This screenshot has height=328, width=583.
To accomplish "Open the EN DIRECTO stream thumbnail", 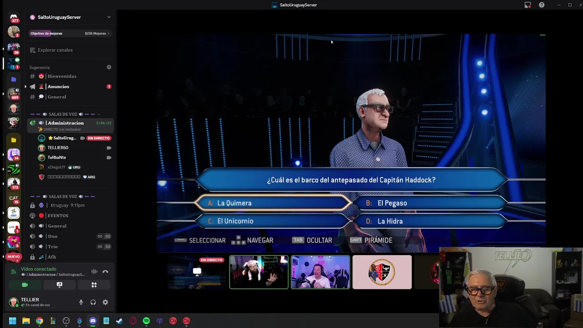I will click(197, 272).
